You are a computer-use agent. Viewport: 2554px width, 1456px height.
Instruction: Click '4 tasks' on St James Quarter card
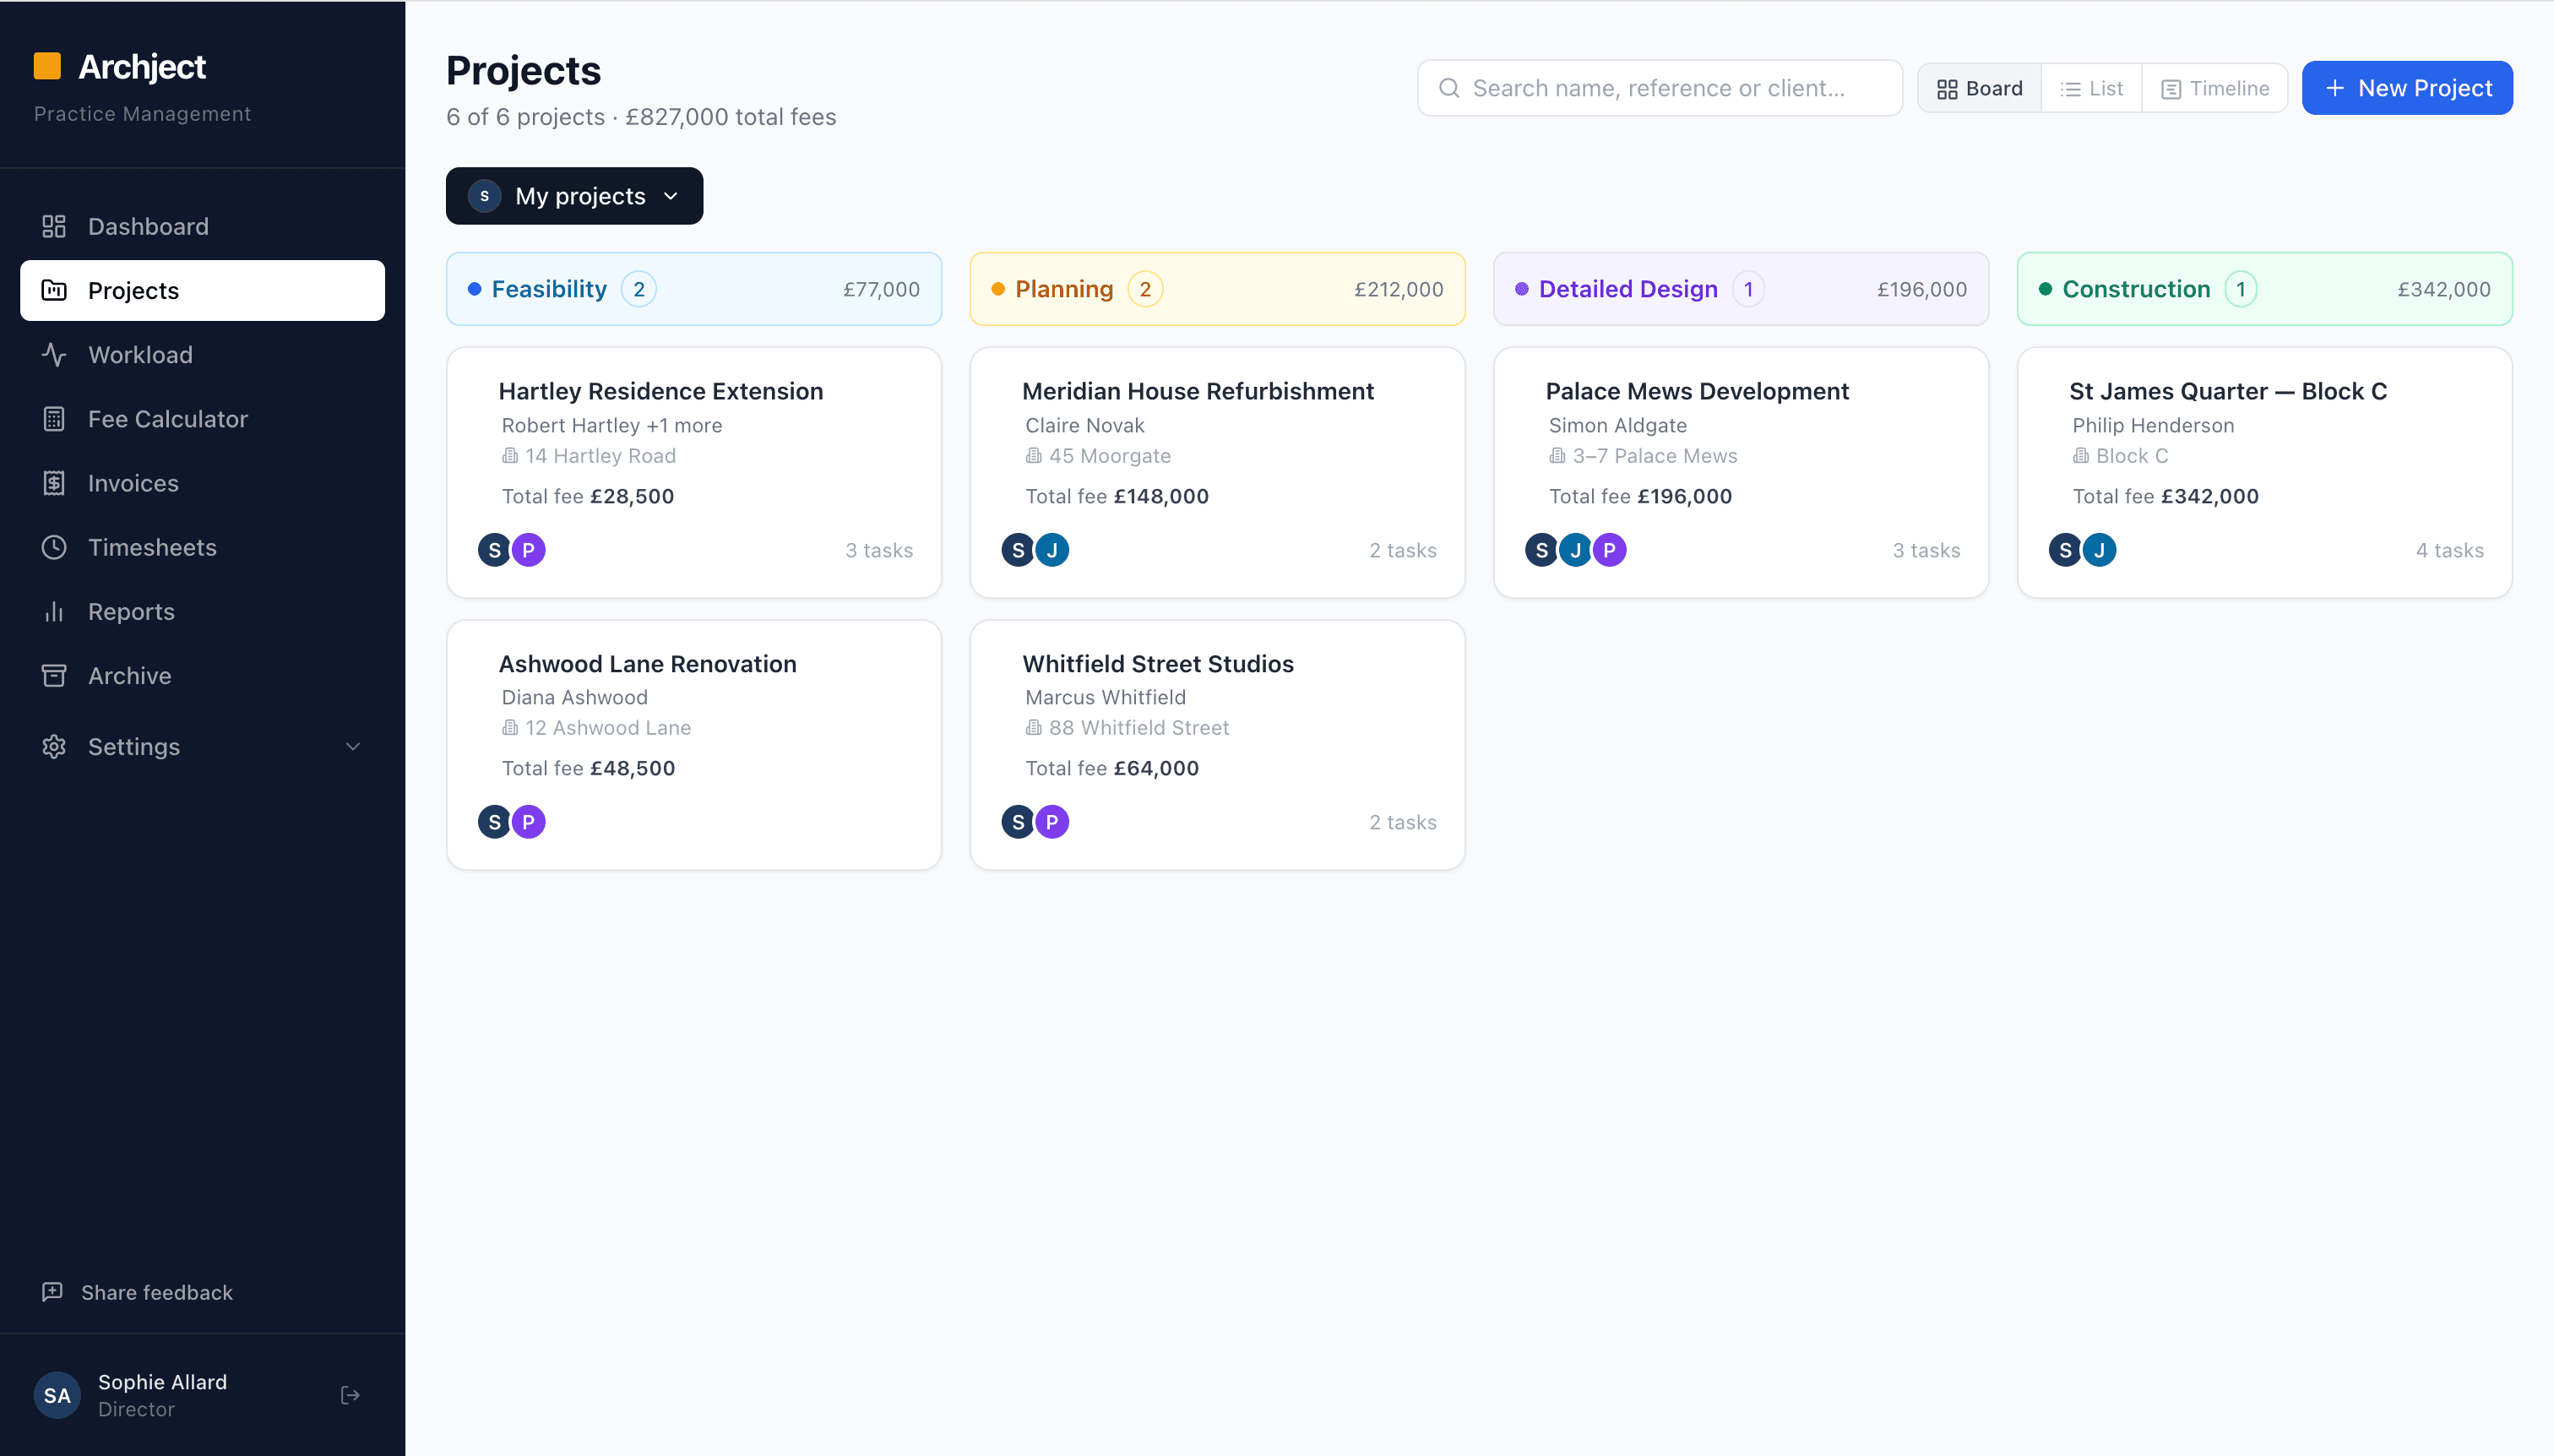click(2450, 550)
